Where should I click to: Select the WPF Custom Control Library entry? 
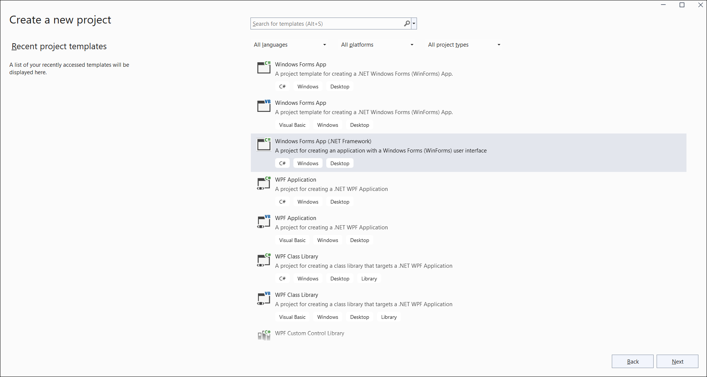[x=309, y=333]
